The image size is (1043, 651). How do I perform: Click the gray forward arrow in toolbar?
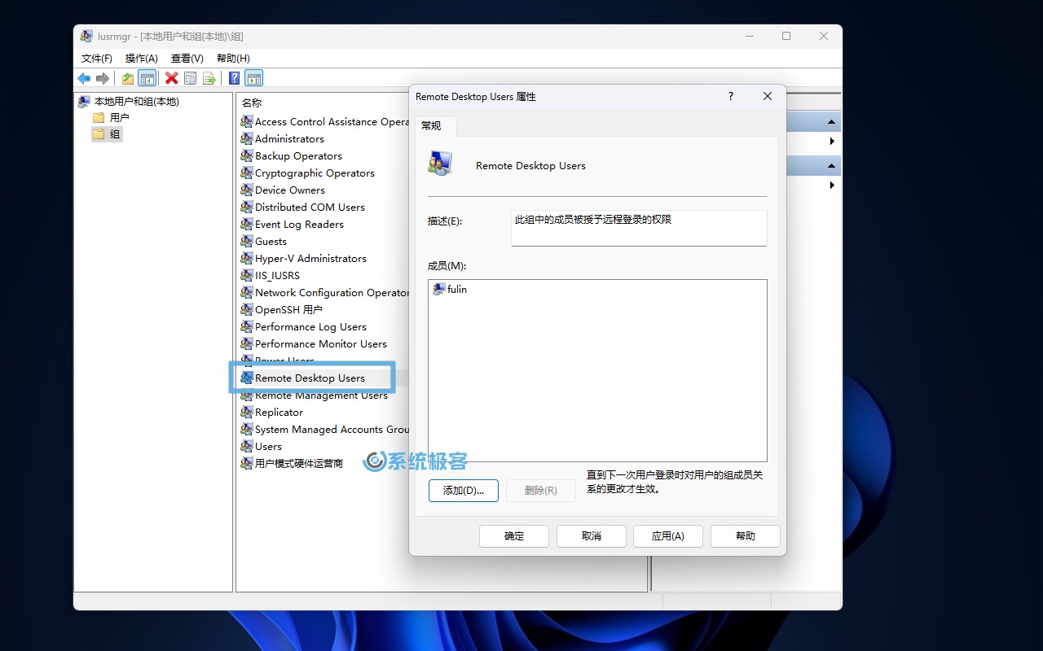tap(103, 78)
